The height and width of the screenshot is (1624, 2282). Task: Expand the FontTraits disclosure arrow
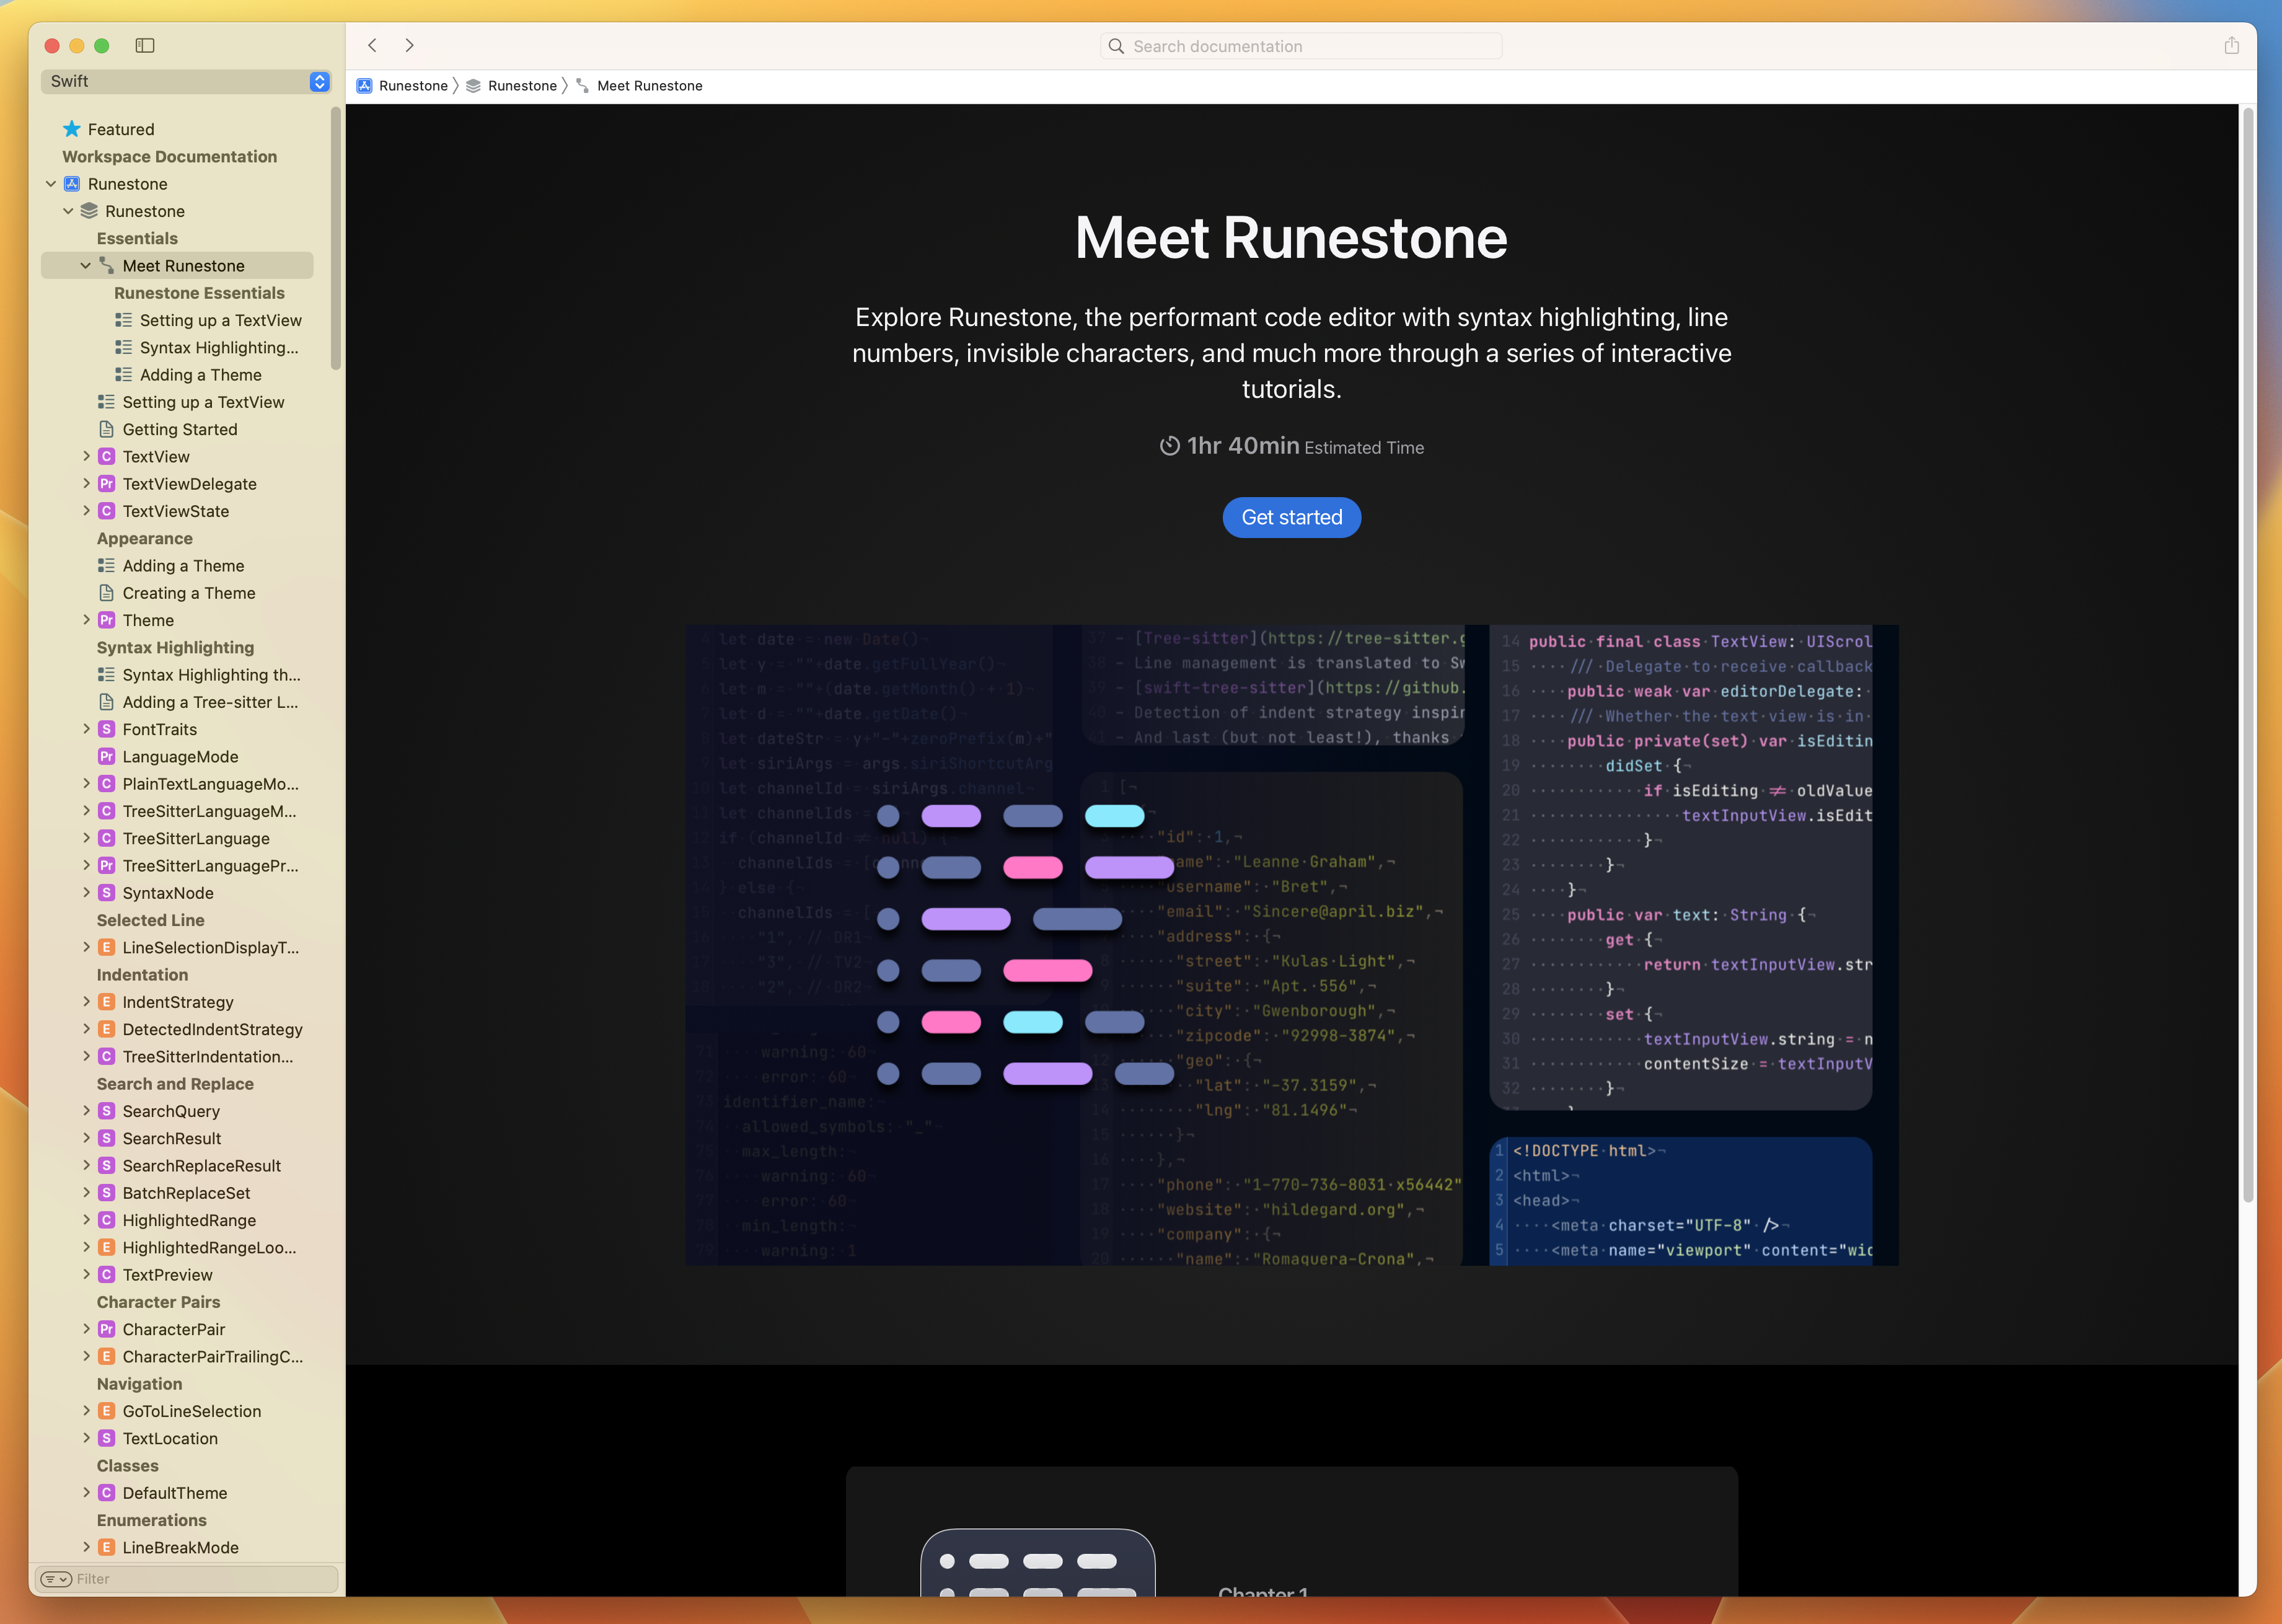point(86,730)
